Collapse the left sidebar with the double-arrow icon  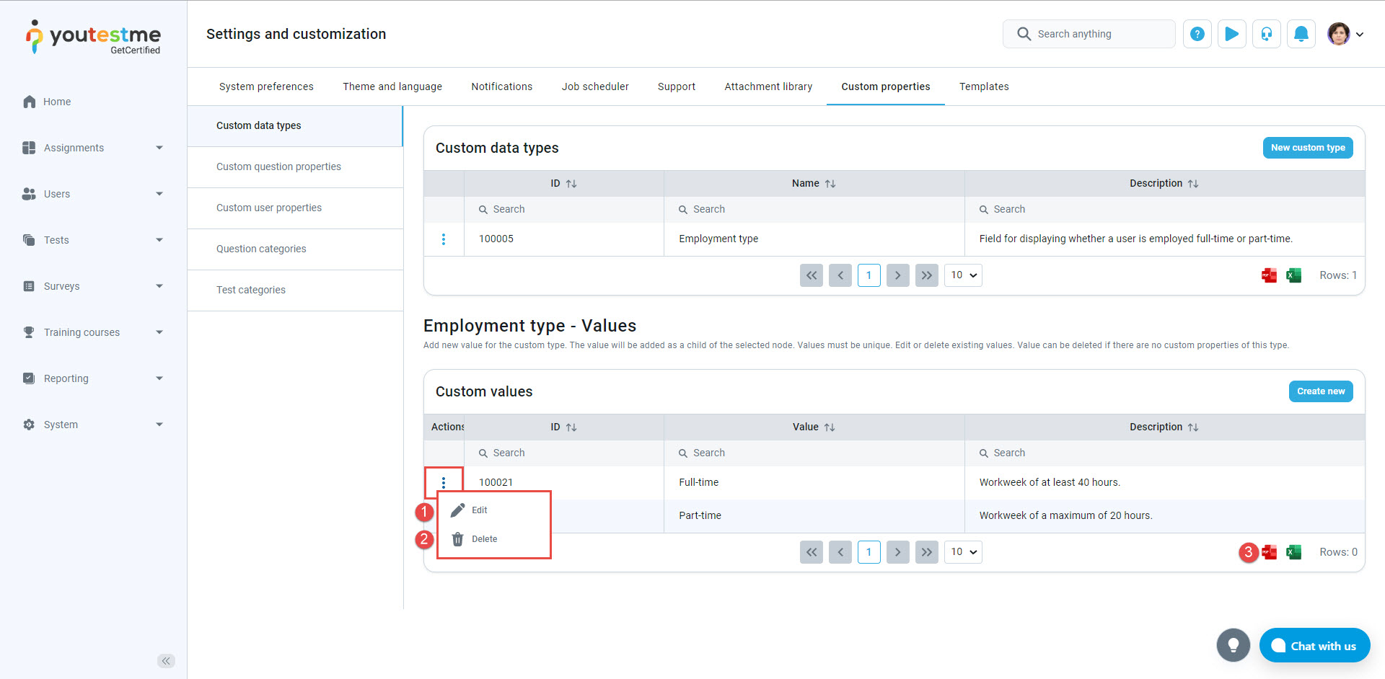pyautogui.click(x=166, y=661)
